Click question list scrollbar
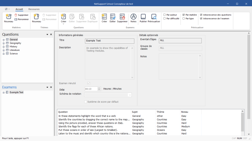Screen dimensions: 252x141 [x=242, y=122]
